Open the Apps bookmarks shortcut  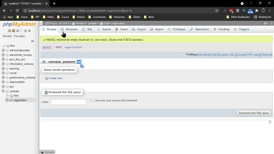(8, 17)
